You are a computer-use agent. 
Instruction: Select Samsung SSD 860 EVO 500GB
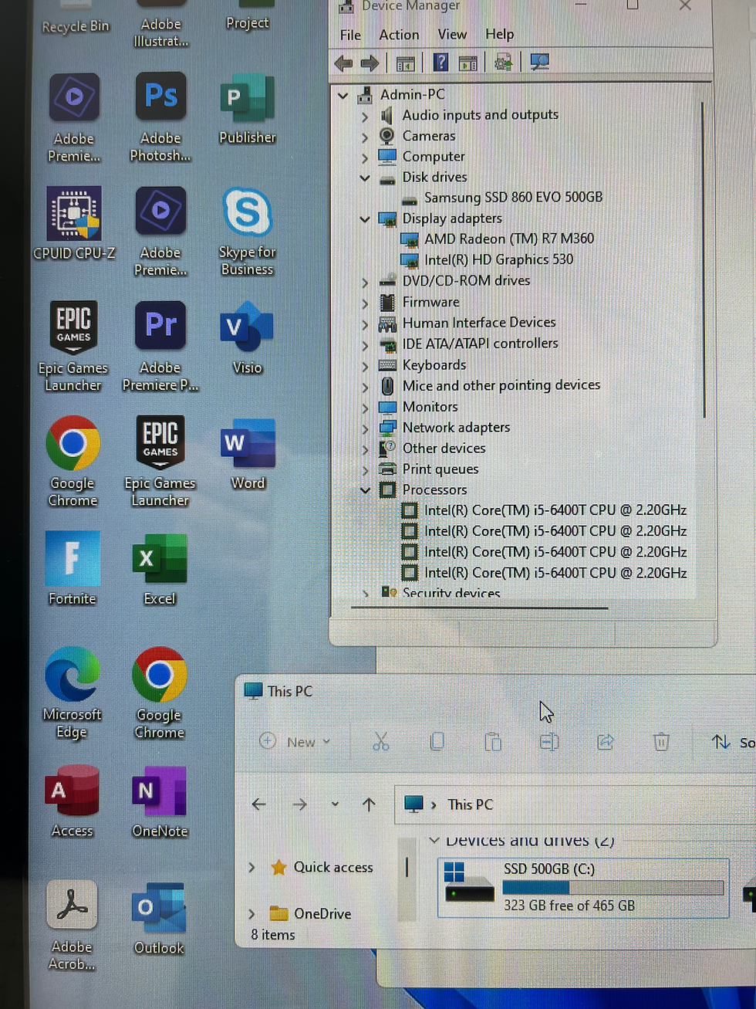(513, 198)
